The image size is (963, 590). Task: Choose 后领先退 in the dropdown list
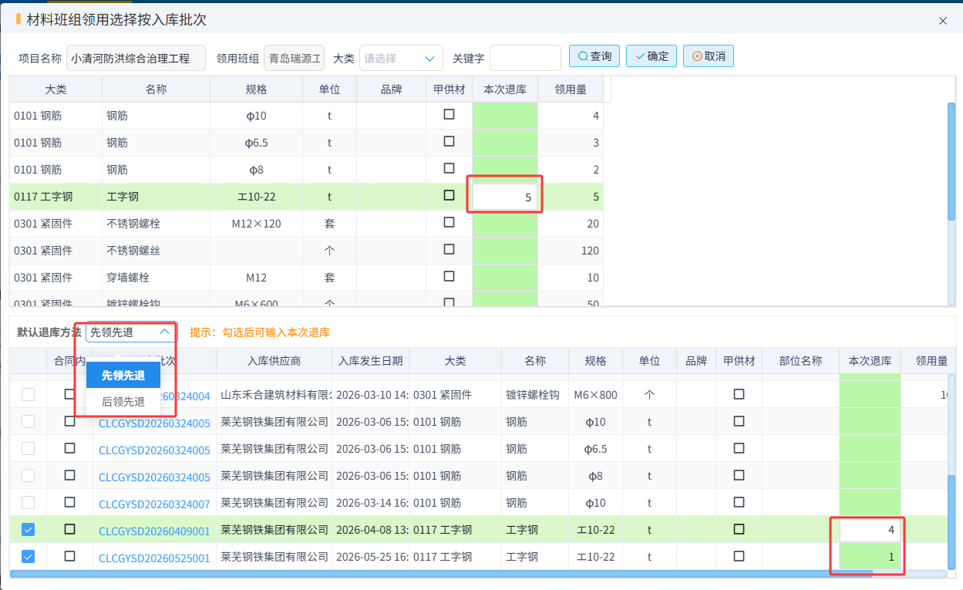[x=123, y=402]
